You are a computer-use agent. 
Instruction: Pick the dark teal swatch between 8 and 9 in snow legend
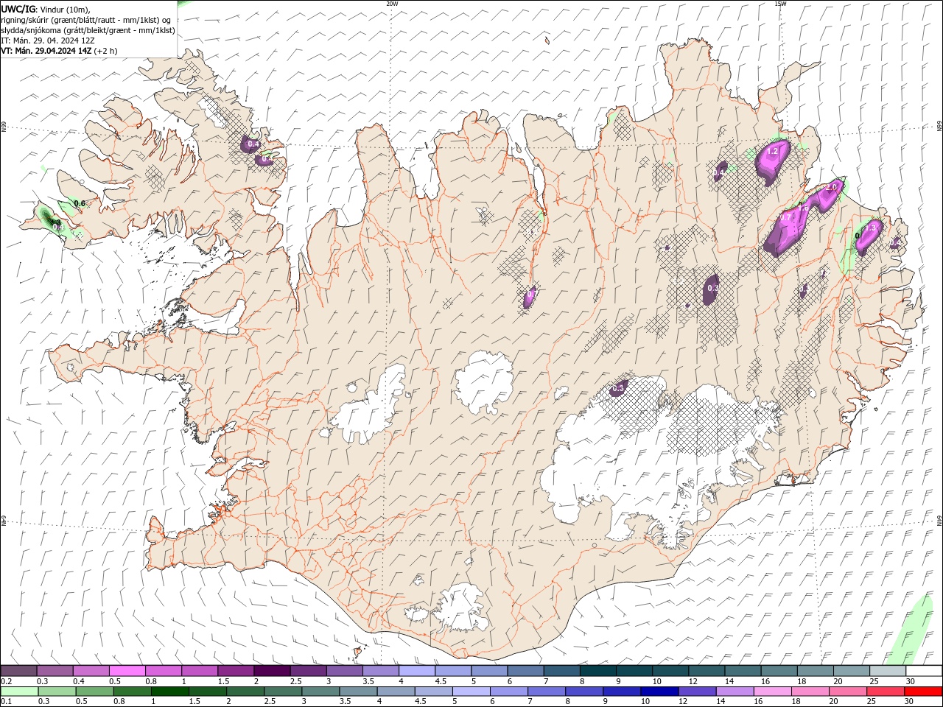pyautogui.click(x=598, y=671)
